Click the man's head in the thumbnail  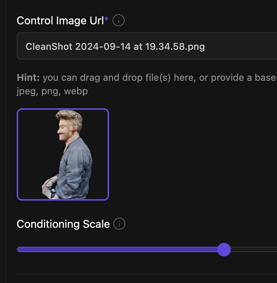[x=69, y=122]
